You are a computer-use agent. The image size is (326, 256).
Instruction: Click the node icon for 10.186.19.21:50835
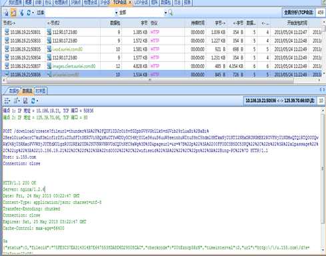tap(7, 49)
